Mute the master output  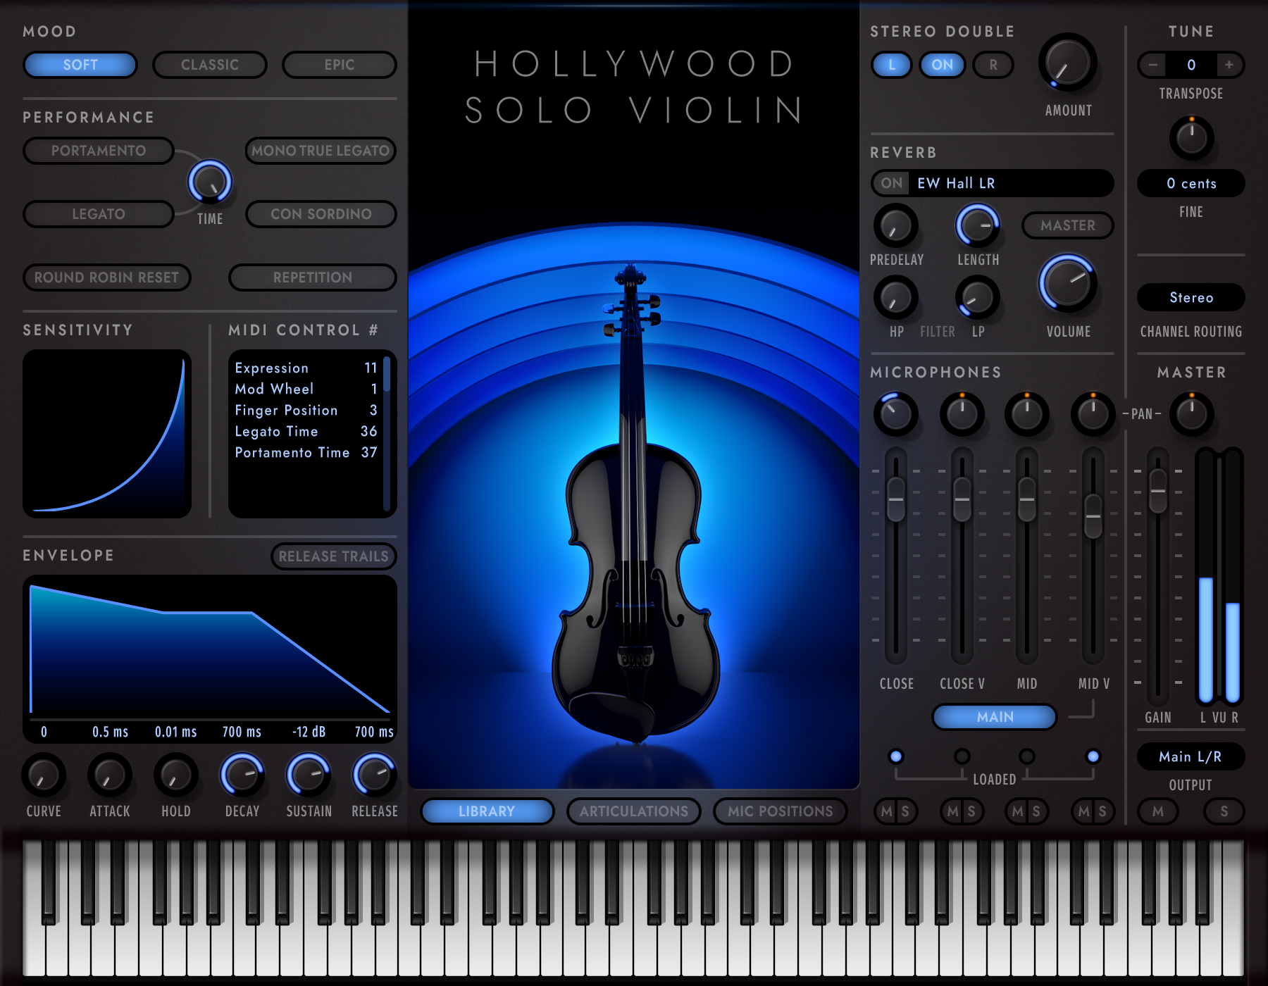pyautogui.click(x=1158, y=811)
